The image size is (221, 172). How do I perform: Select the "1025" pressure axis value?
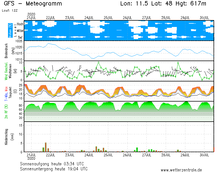(x=19, y=41)
